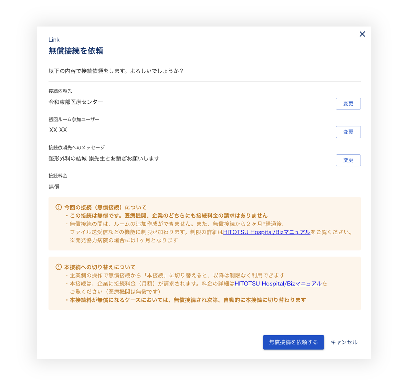Click the heading 本接続への切り替えについて

(100, 267)
